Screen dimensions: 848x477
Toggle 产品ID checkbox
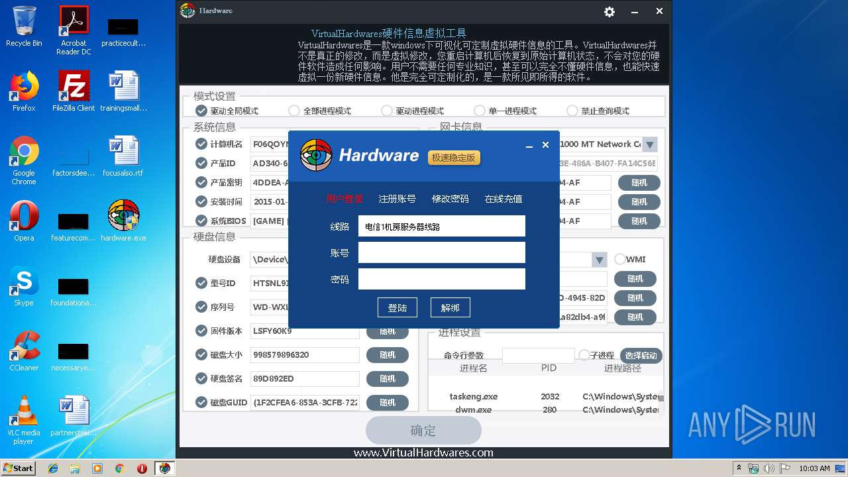click(x=201, y=163)
